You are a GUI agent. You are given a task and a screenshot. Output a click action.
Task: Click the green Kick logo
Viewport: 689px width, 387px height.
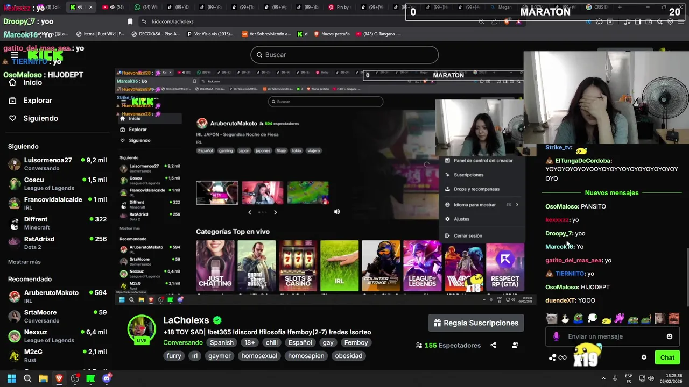coord(45,55)
